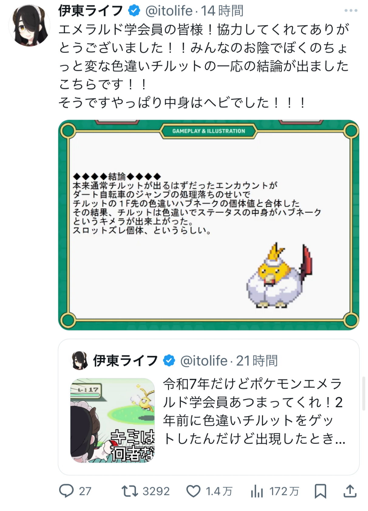
Task: Bookmark this tweet
Action: coord(320,491)
